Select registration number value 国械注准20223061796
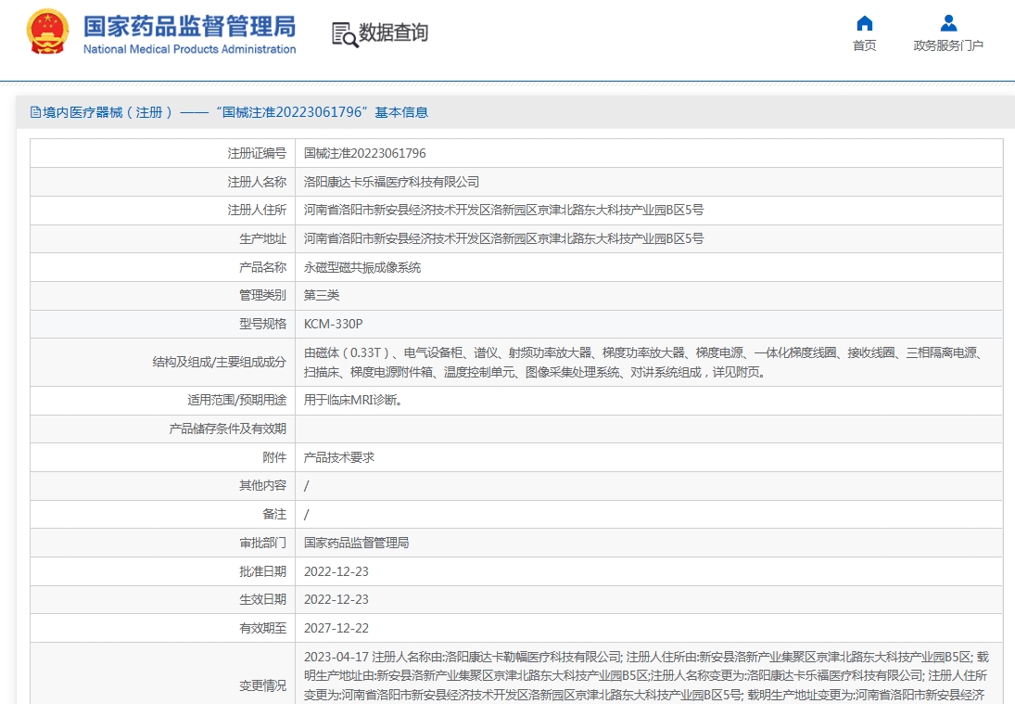Screen dimensions: 1015x704 point(365,153)
